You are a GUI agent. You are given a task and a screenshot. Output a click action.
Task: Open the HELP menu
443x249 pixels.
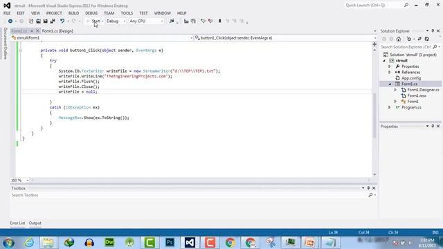181,13
